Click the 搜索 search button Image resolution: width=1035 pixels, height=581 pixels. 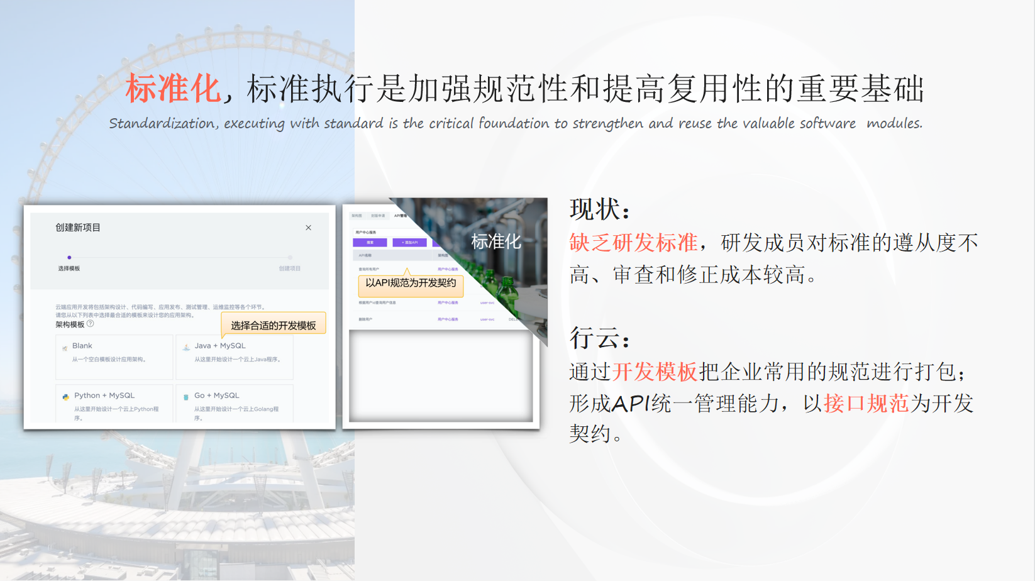370,243
